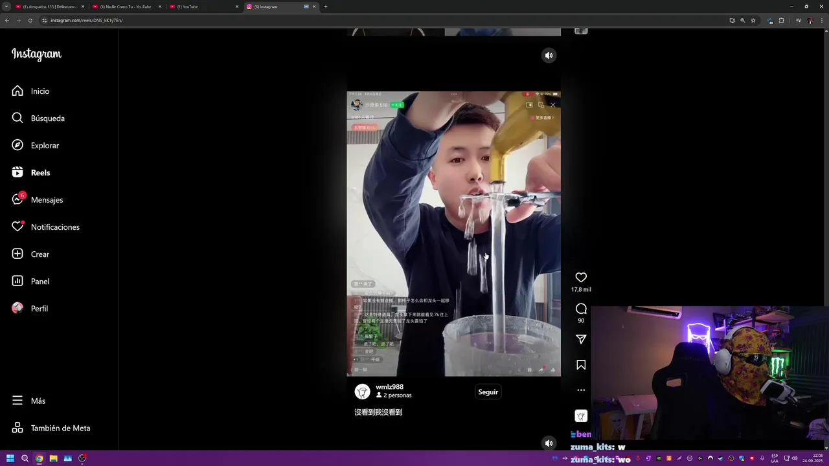829x466 pixels.
Task: Open the tab search dropdown
Action: (6, 6)
